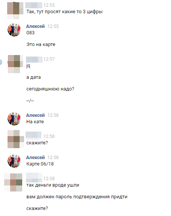Select the message 'Так, тут просят какие то 3 цифры'
This screenshot has height=216, width=171.
tap(64, 12)
